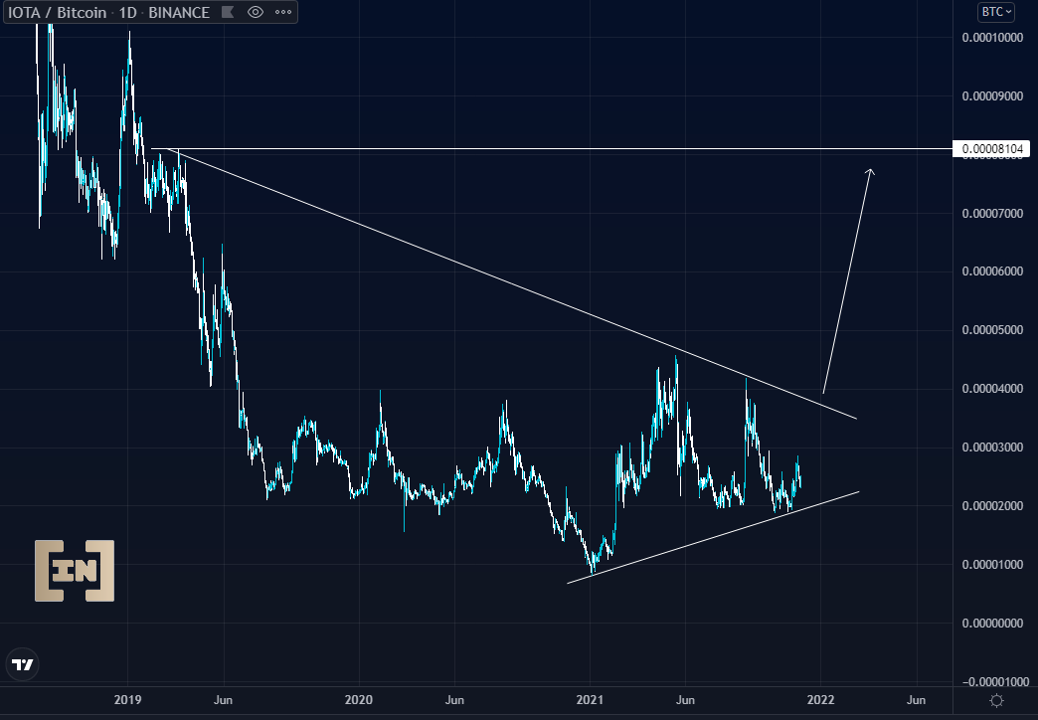Click the 2022 time axis label
The image size is (1038, 720).
[x=820, y=699]
